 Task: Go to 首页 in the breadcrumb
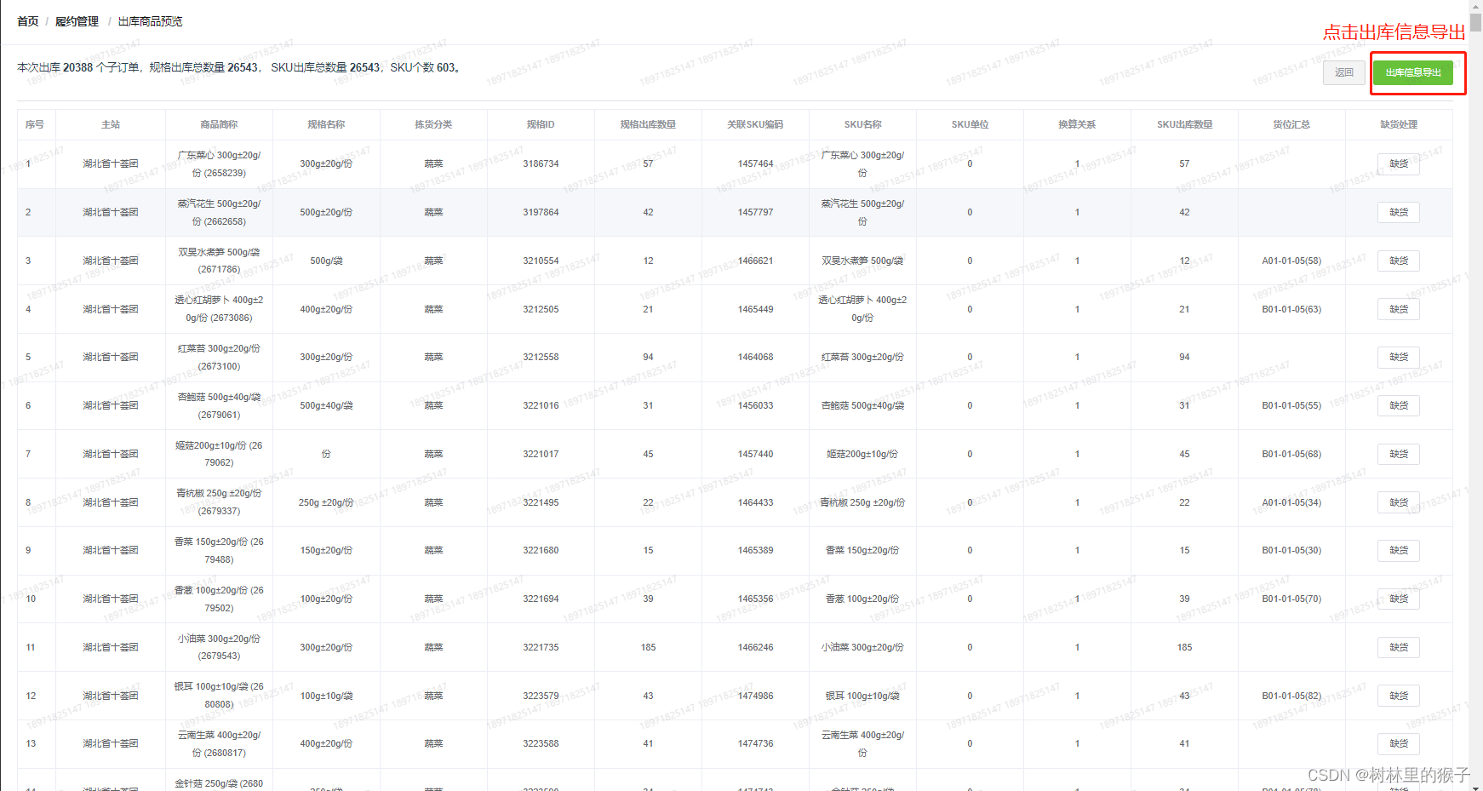[27, 21]
